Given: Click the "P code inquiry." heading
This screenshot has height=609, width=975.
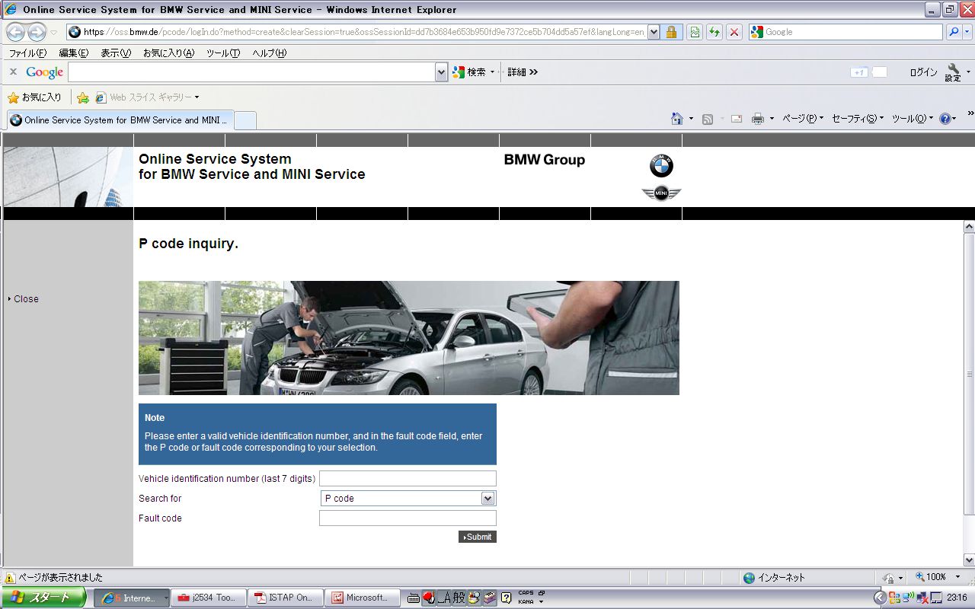Looking at the screenshot, I should [x=189, y=244].
